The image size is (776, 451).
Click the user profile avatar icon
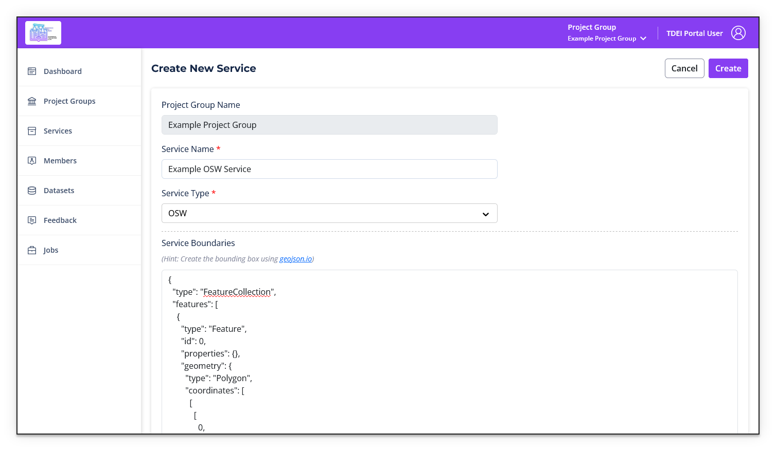tap(738, 32)
